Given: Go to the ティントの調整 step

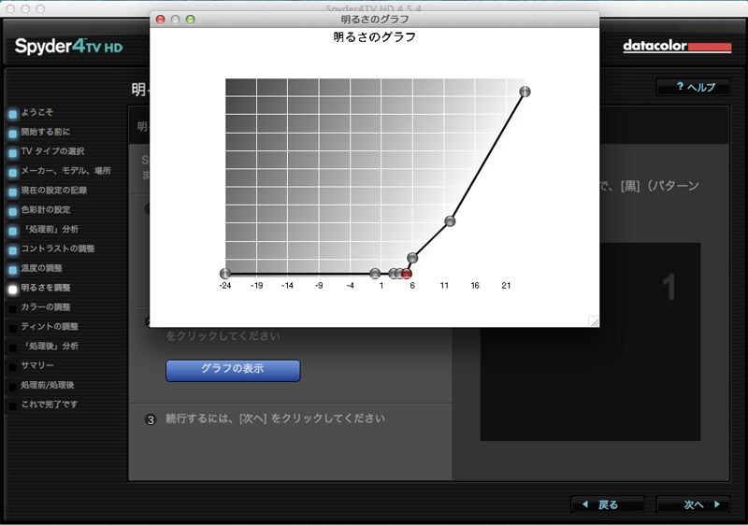Looking at the screenshot, I should tap(50, 327).
